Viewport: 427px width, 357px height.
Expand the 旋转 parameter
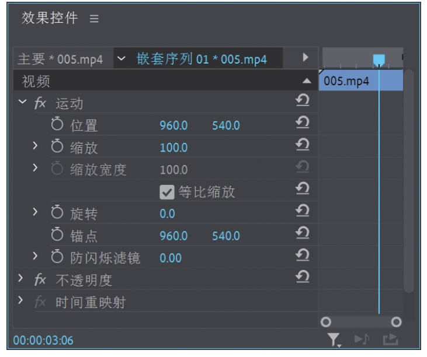35,212
